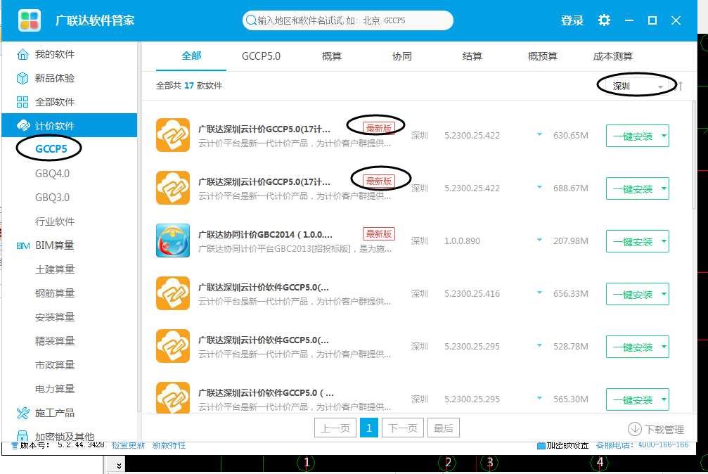708x474 pixels.
Task: Click 广联达协同计价GBC2014 product icon
Action: 173,241
